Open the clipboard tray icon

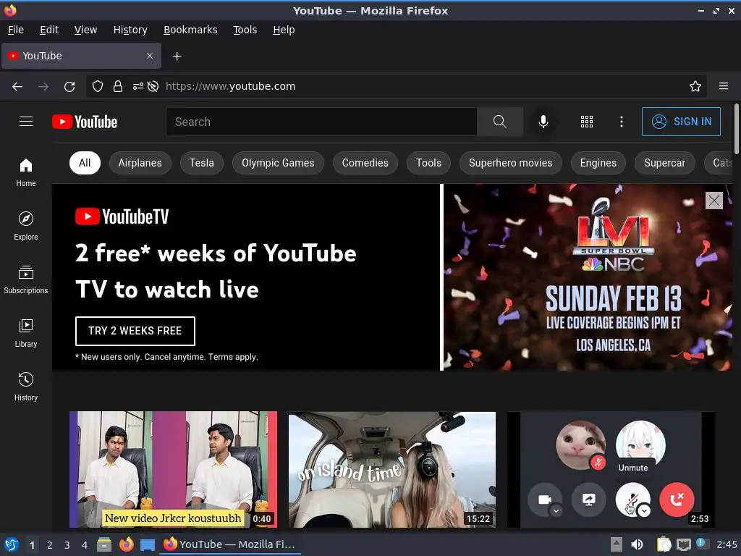(664, 544)
